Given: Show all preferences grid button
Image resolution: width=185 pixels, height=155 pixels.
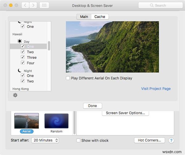Looking at the screenshot, I should click(x=44, y=5).
